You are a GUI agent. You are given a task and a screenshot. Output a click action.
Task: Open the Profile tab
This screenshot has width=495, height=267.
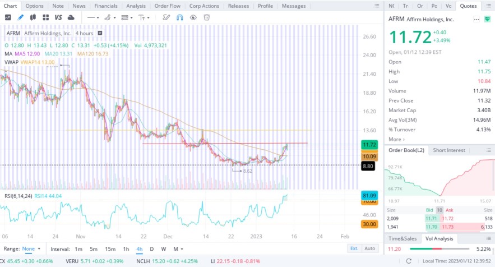[265, 6]
